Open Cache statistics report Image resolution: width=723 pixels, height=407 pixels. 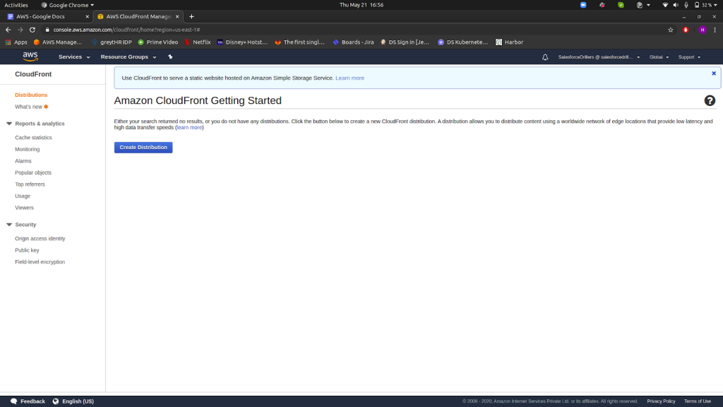33,138
